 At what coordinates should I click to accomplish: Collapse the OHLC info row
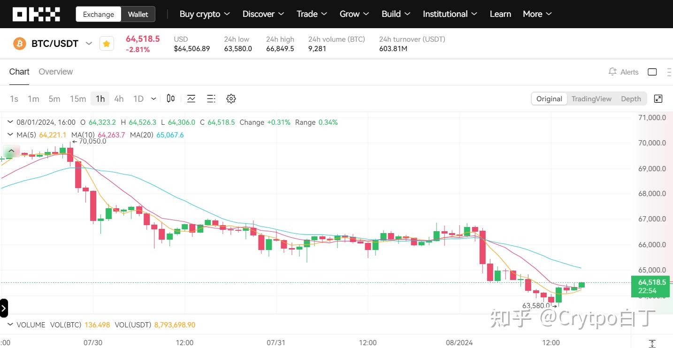[10, 122]
